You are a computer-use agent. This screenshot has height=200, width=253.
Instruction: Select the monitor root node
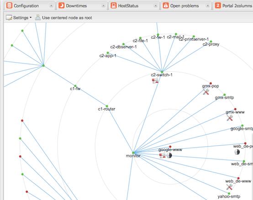(133, 153)
